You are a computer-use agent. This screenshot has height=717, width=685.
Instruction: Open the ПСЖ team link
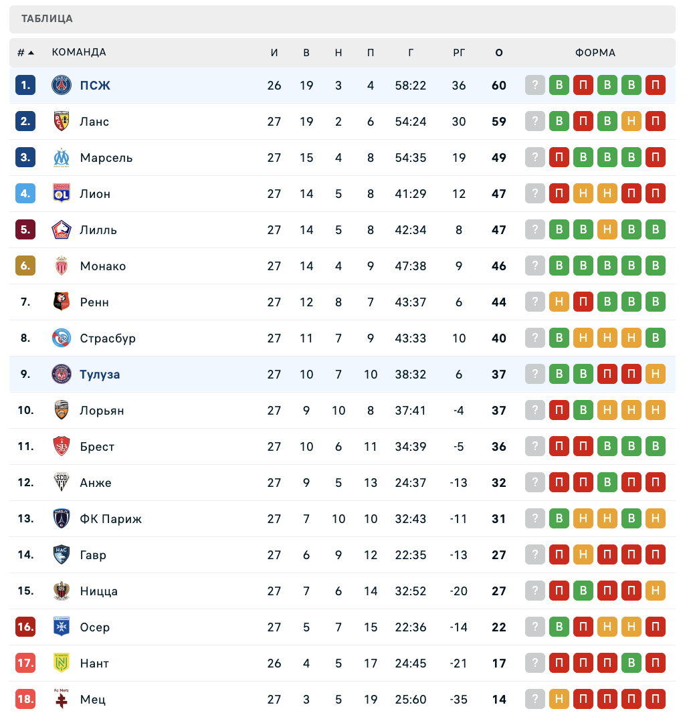coord(95,86)
